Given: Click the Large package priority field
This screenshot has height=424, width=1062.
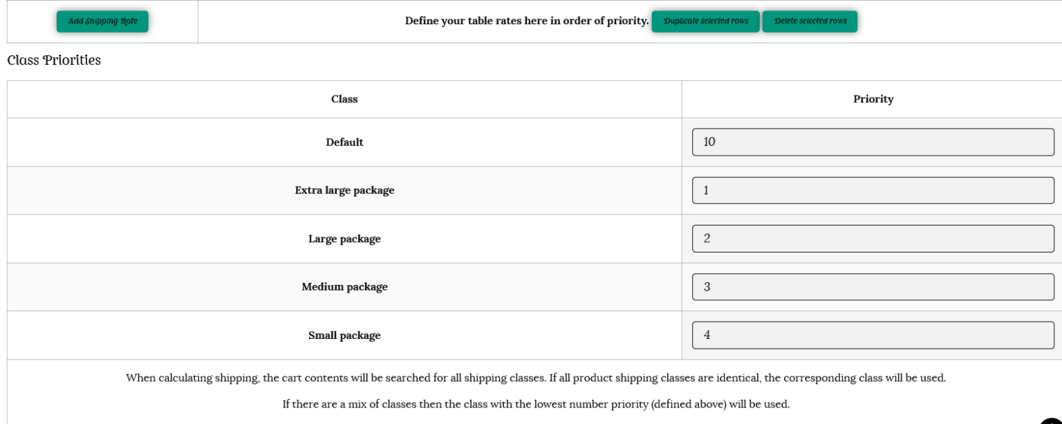Looking at the screenshot, I should click(873, 239).
